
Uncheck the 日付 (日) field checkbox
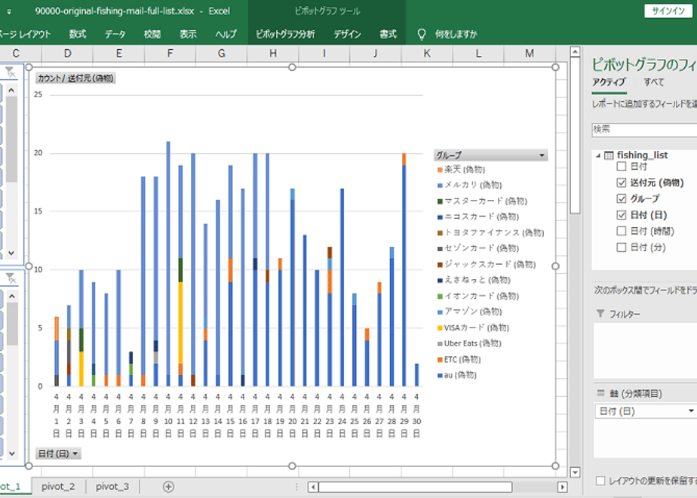622,215
